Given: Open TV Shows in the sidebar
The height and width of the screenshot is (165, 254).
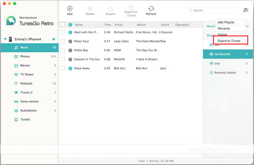Looking at the screenshot, I should [29, 75].
